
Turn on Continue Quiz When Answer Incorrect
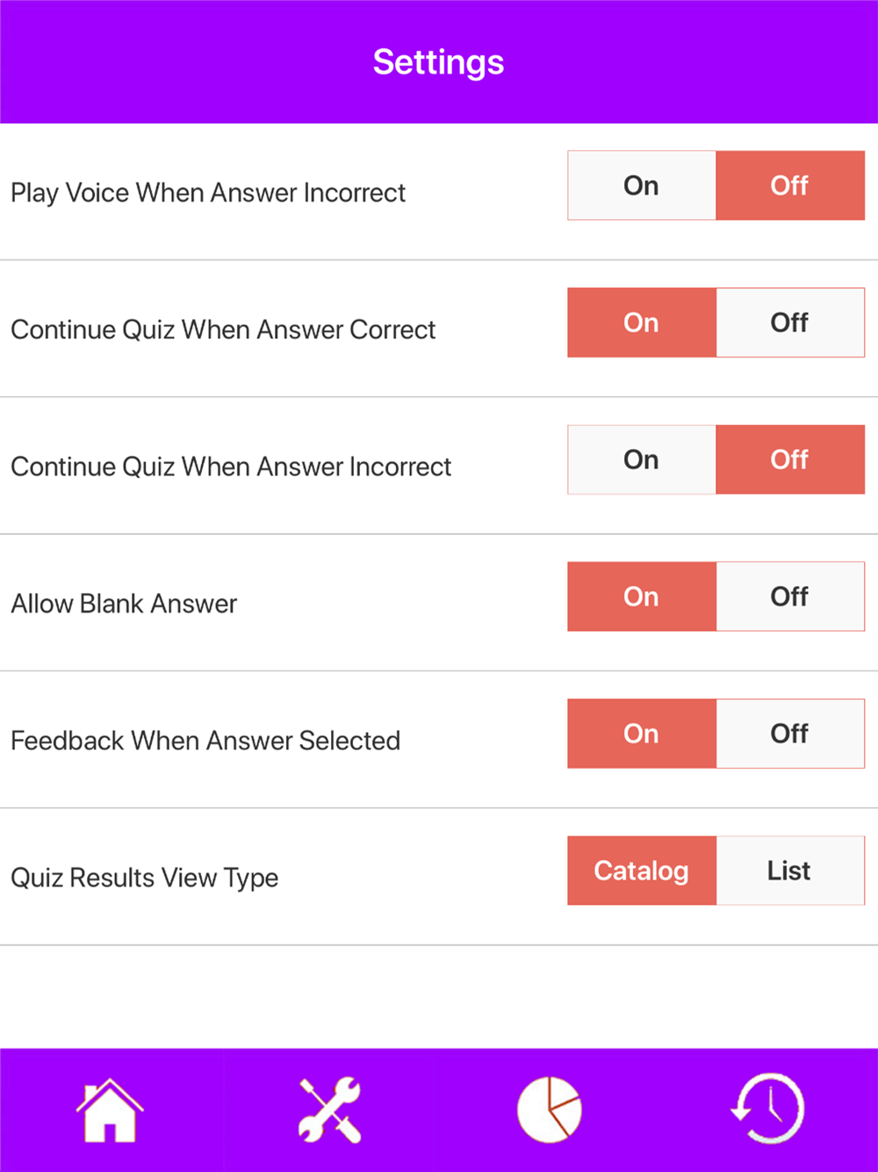point(642,459)
